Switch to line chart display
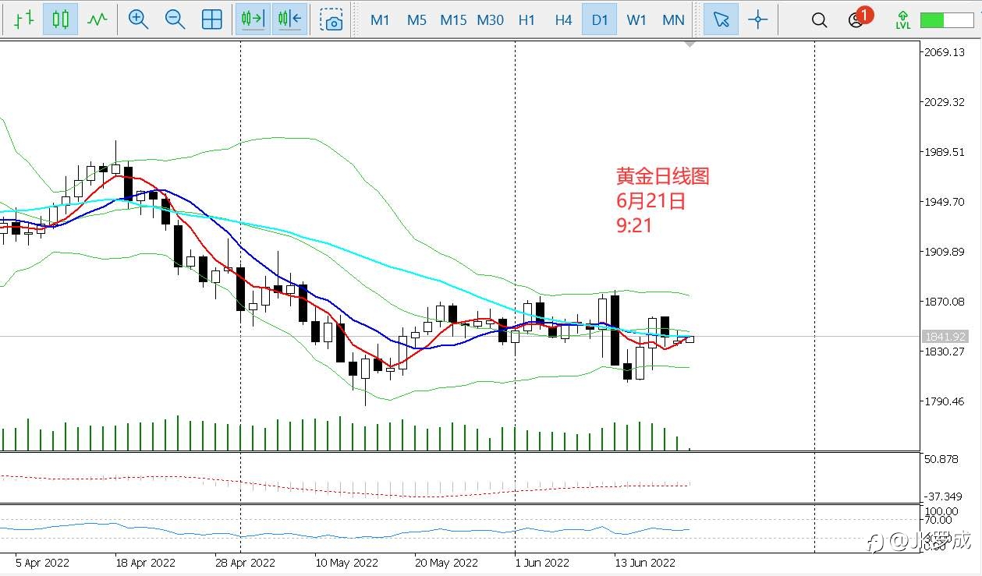This screenshot has height=576, width=982. coord(97,19)
